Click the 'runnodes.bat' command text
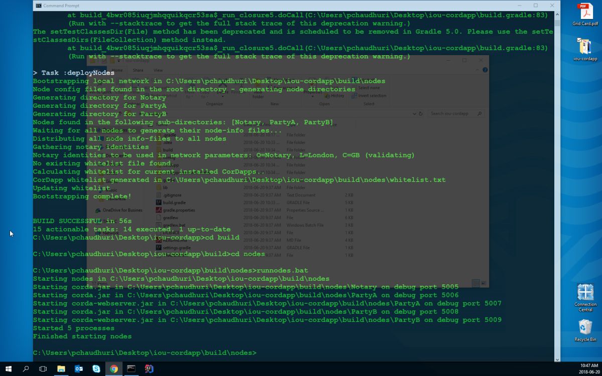This screenshot has height=376, width=602. pos(282,270)
